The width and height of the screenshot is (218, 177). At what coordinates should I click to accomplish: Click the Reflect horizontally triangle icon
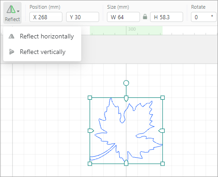coord(11,36)
